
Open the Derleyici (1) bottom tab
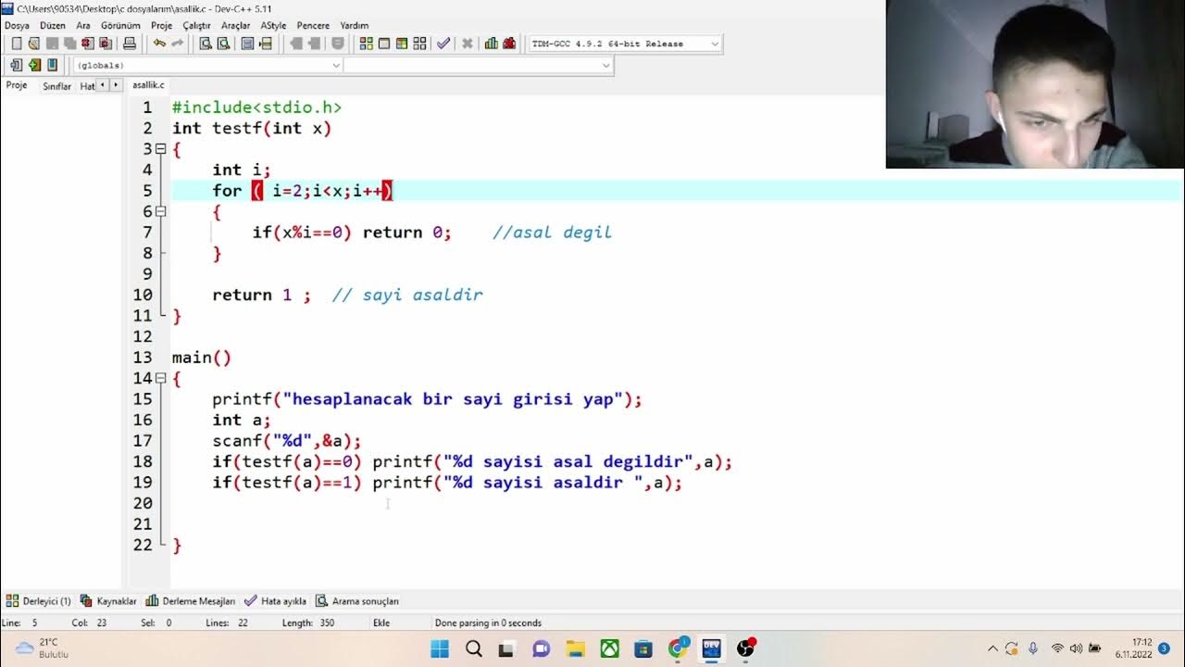pos(39,601)
